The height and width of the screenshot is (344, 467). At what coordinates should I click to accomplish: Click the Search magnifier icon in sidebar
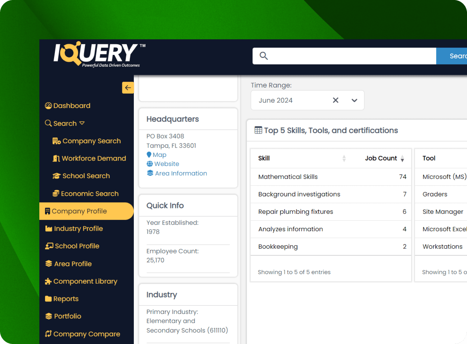click(x=48, y=123)
